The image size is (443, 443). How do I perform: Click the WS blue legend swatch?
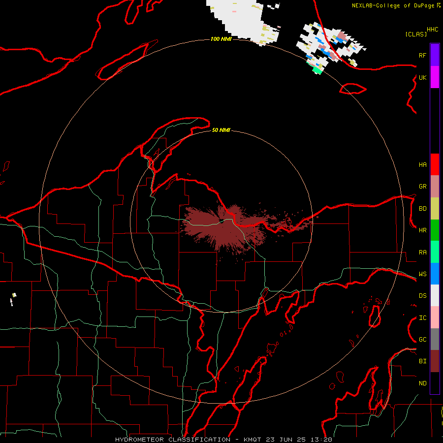point(435,274)
